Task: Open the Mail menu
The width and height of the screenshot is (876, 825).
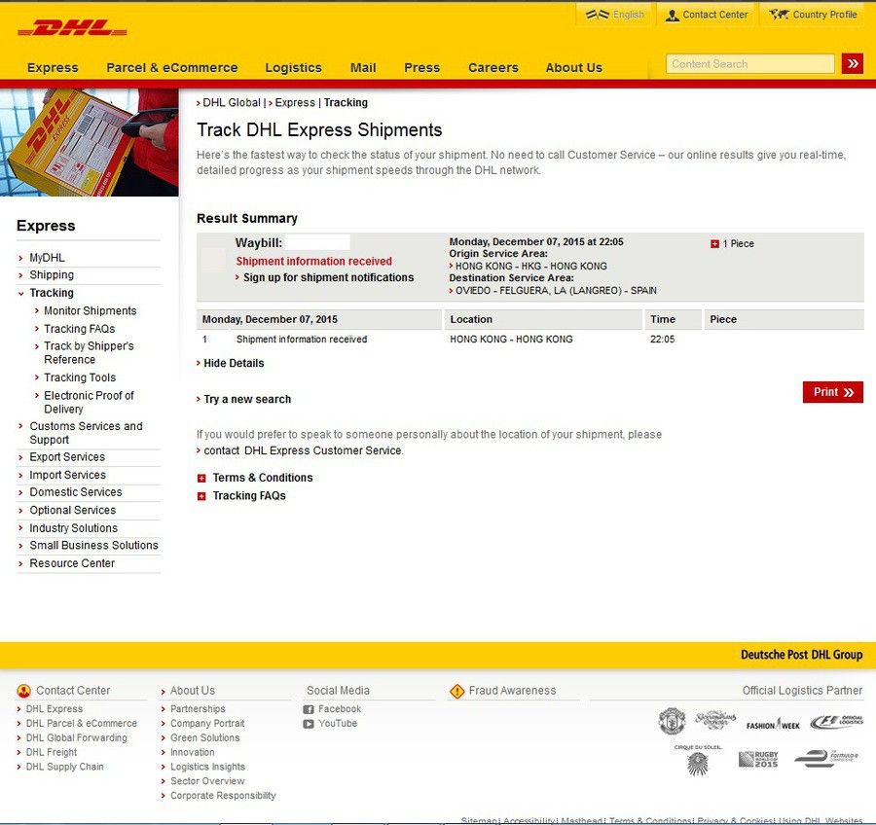Action: (x=363, y=67)
